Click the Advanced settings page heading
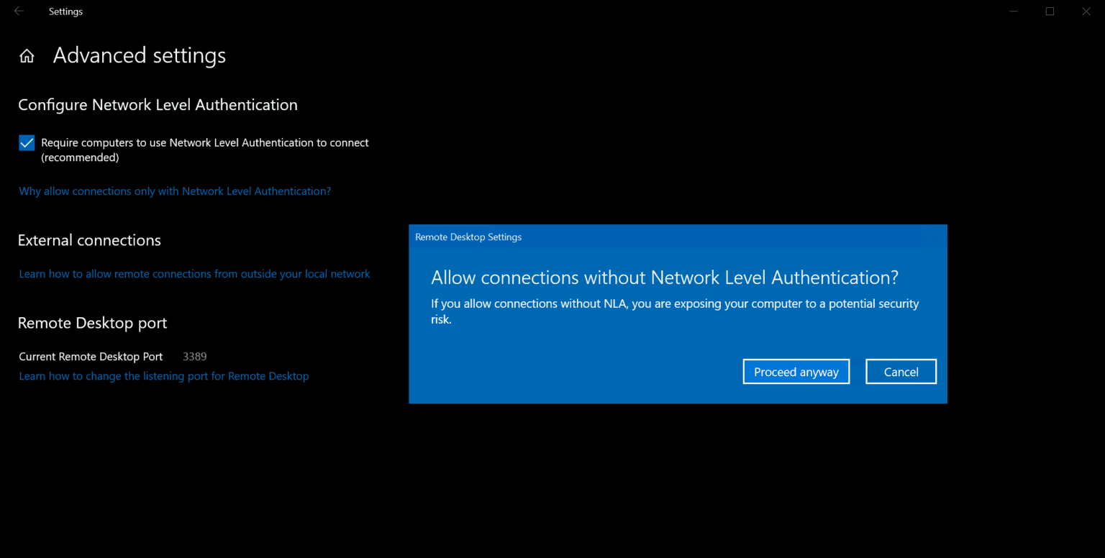The image size is (1105, 558). 139,55
